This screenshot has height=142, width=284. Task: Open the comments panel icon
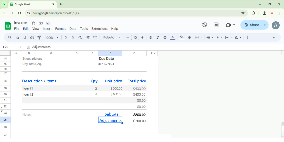[216, 25]
